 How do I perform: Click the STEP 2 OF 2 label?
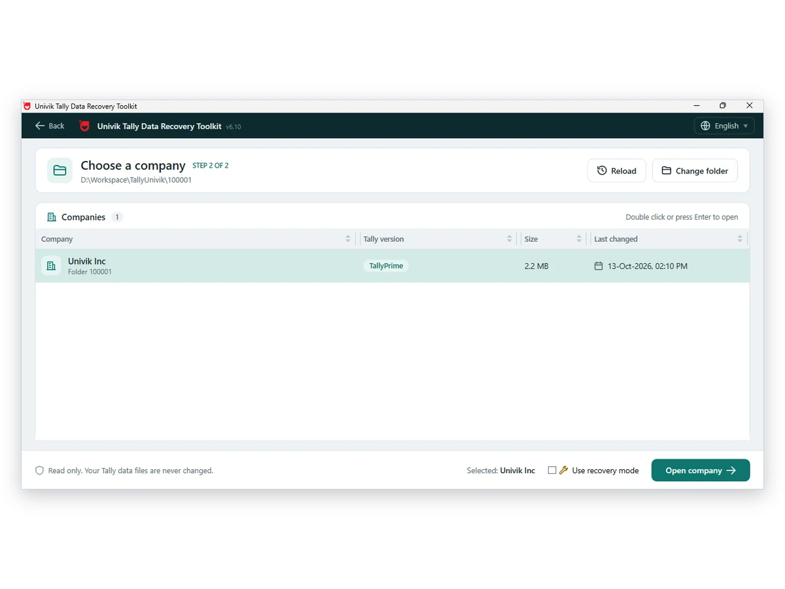211,166
